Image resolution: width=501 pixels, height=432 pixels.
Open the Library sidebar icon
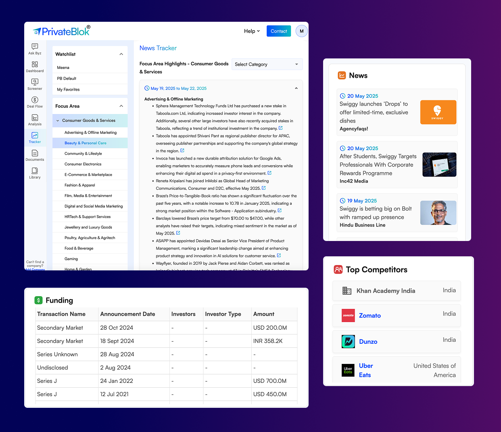[35, 171]
